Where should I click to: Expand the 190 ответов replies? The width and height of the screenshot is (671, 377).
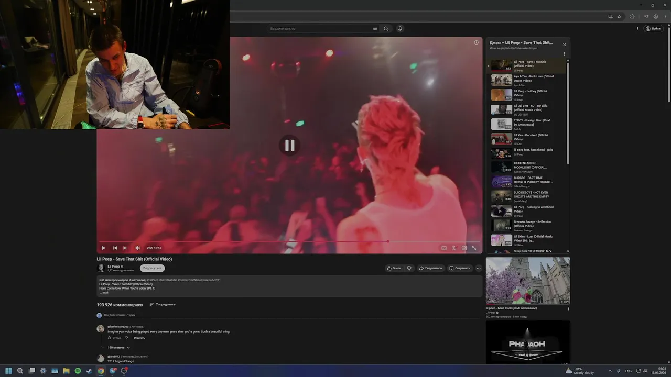click(x=118, y=348)
